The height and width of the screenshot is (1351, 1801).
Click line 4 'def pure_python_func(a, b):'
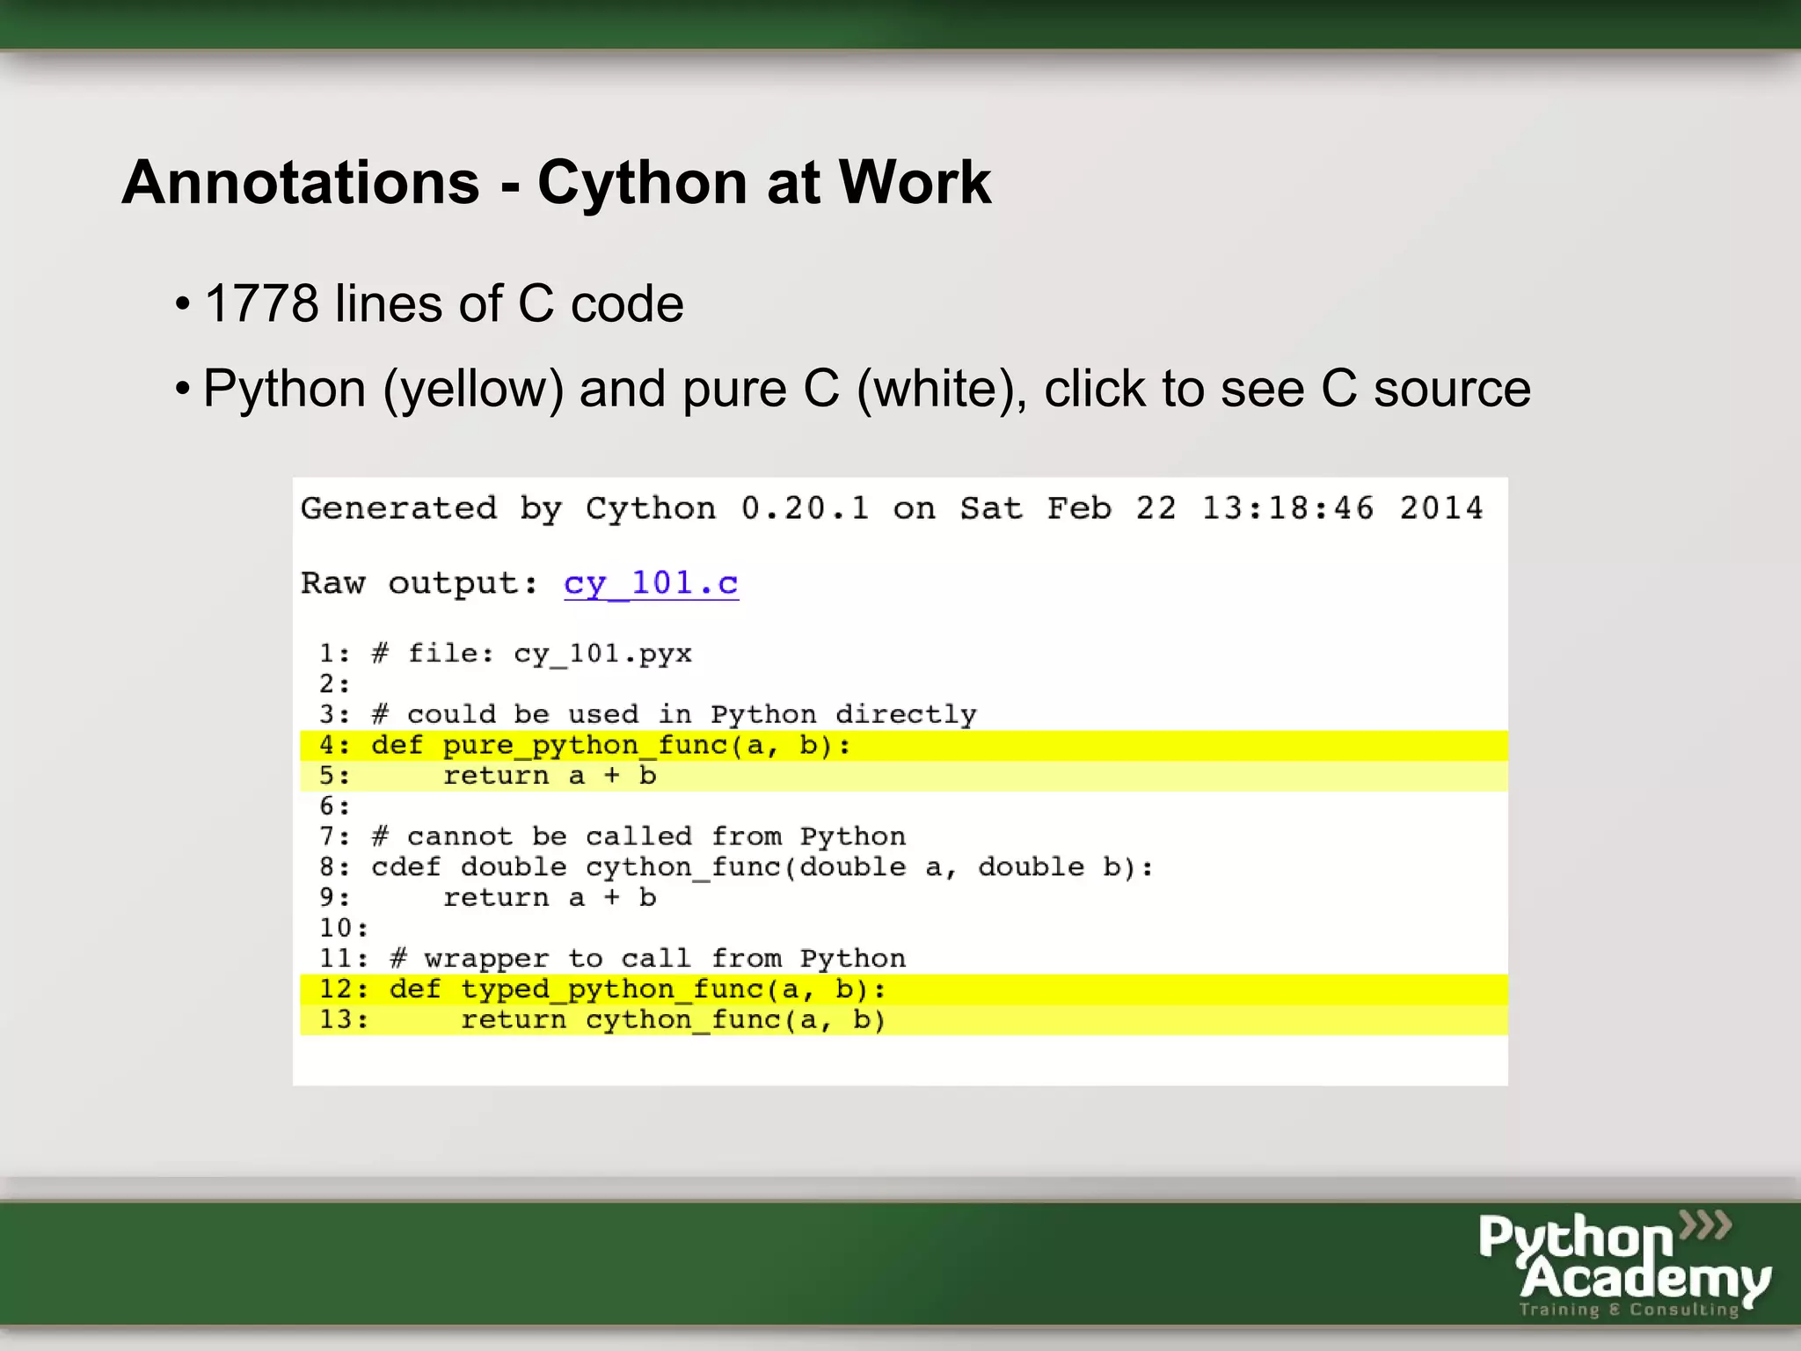click(904, 746)
